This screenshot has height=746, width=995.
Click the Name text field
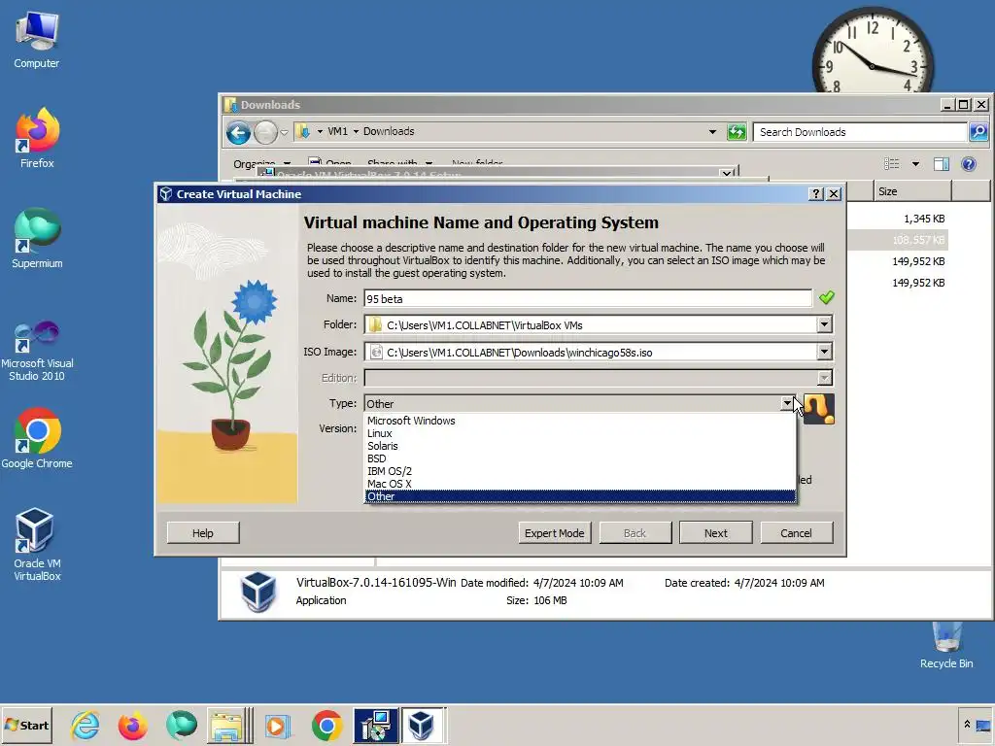click(588, 299)
